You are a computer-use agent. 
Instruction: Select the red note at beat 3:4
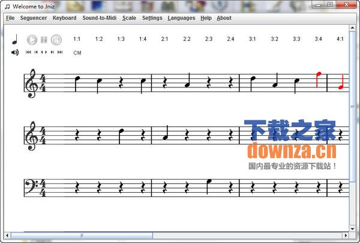(x=319, y=79)
